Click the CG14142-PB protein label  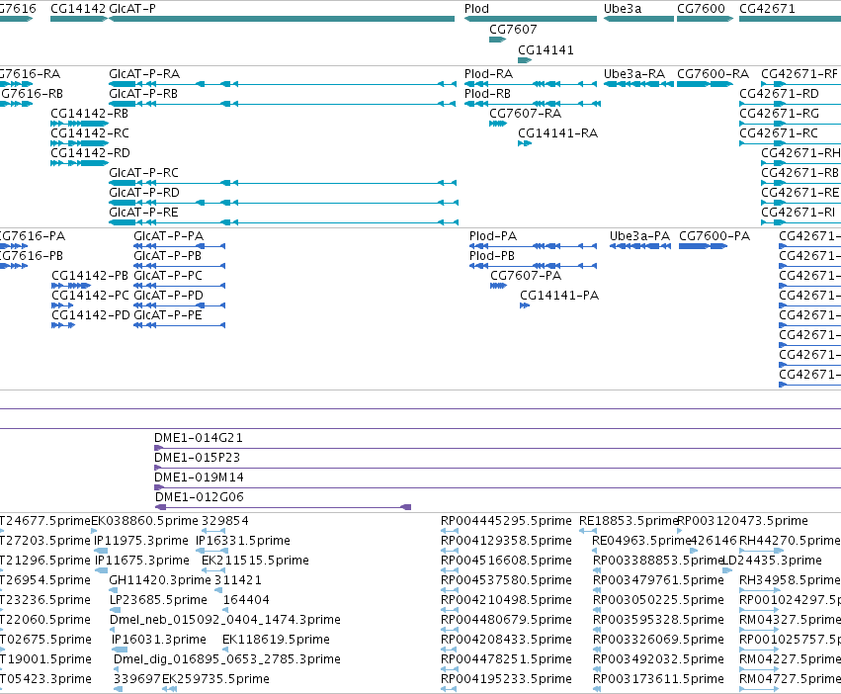click(x=90, y=276)
